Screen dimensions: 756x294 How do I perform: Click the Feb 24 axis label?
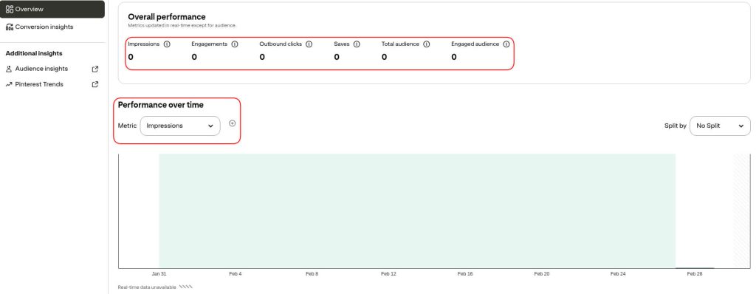(x=618, y=274)
